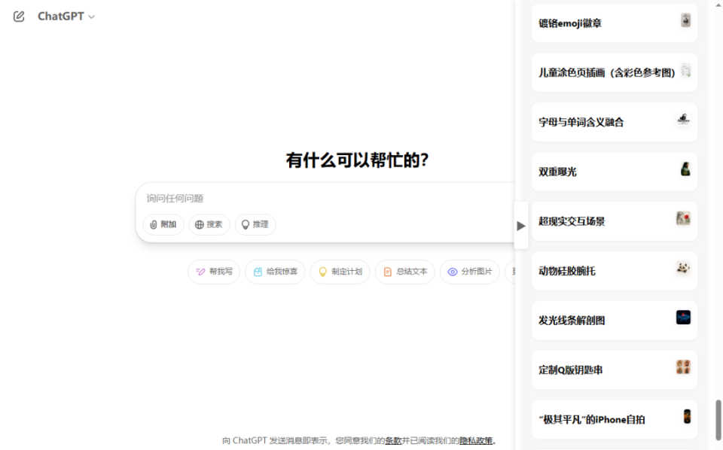The image size is (723, 450).
Task: Click the 双重曝光 thumbnail image
Action: (x=685, y=169)
